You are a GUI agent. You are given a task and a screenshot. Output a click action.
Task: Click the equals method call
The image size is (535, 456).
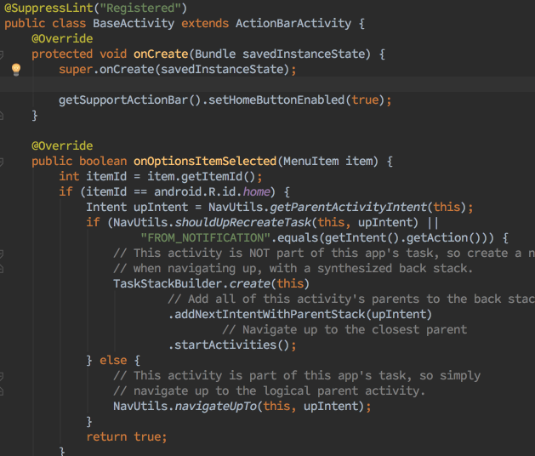[297, 238]
